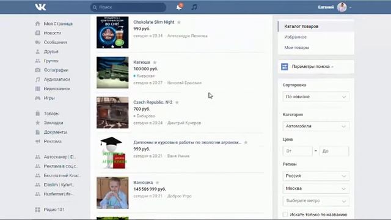The width and height of the screenshot is (391, 220).
Task: Favorite Chokolate Slim Night with star
Action: pyautogui.click(x=179, y=22)
